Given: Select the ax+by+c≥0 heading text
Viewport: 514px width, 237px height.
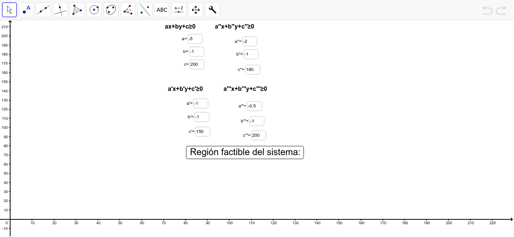Looking at the screenshot, I should coord(180,27).
